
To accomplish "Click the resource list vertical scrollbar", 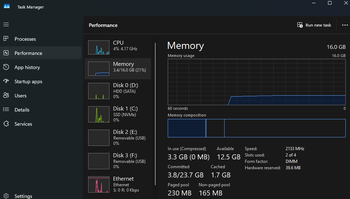I will [x=155, y=114].
